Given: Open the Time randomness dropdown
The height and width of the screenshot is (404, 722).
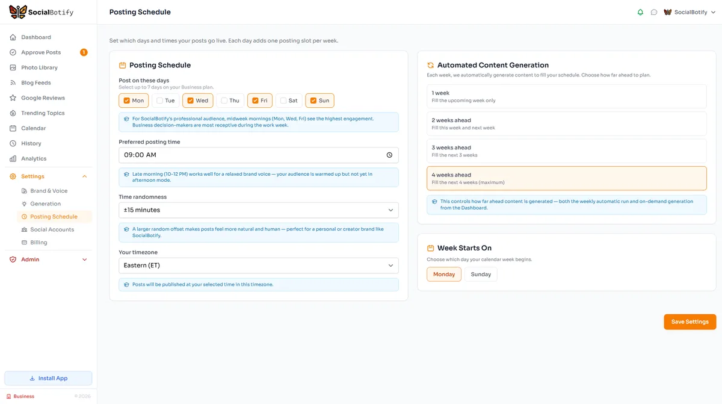Looking at the screenshot, I should pyautogui.click(x=259, y=210).
